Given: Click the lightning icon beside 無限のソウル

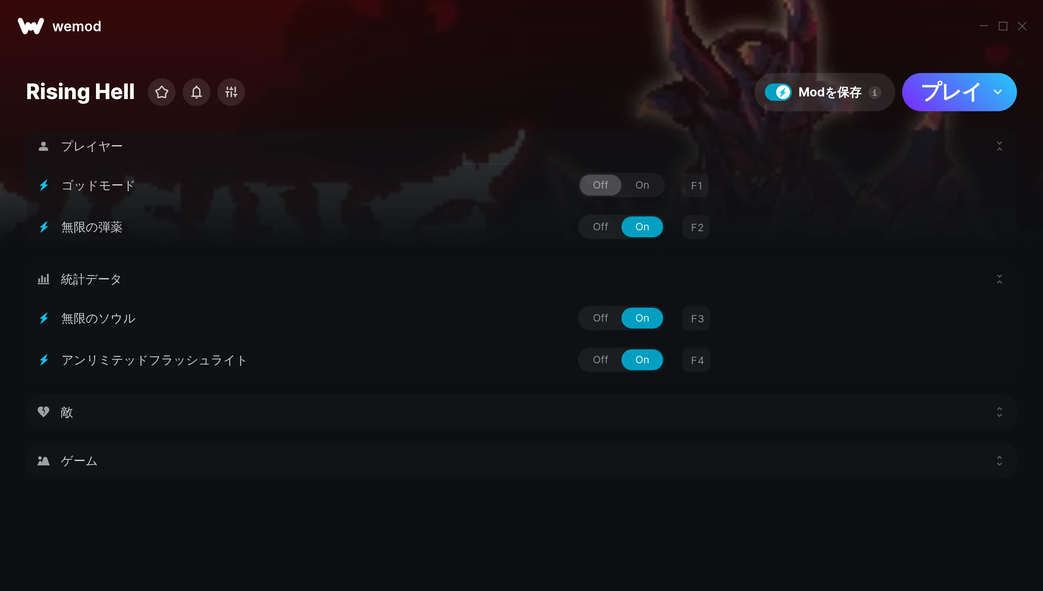Looking at the screenshot, I should [x=44, y=319].
